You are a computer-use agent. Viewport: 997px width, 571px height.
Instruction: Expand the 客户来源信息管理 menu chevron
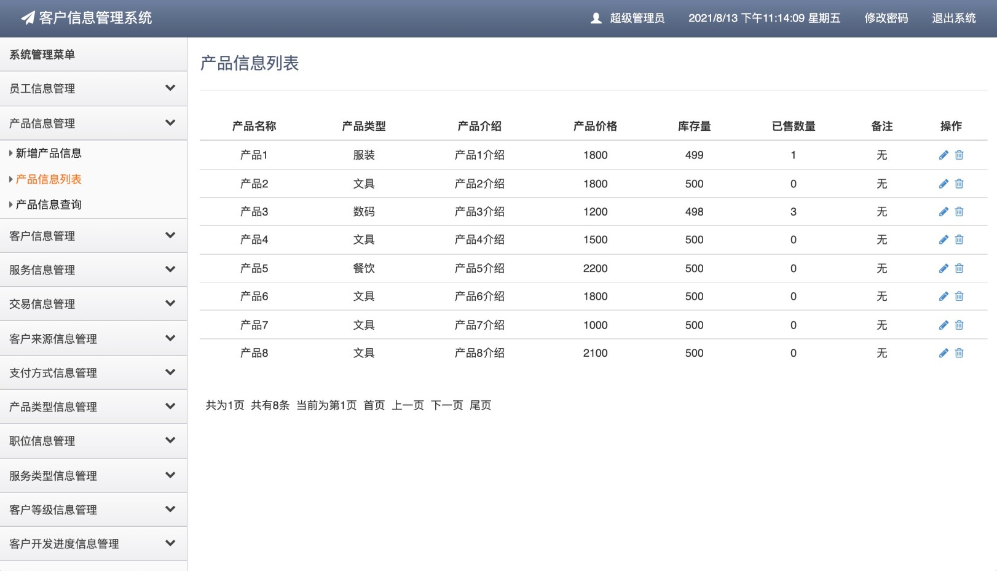170,338
